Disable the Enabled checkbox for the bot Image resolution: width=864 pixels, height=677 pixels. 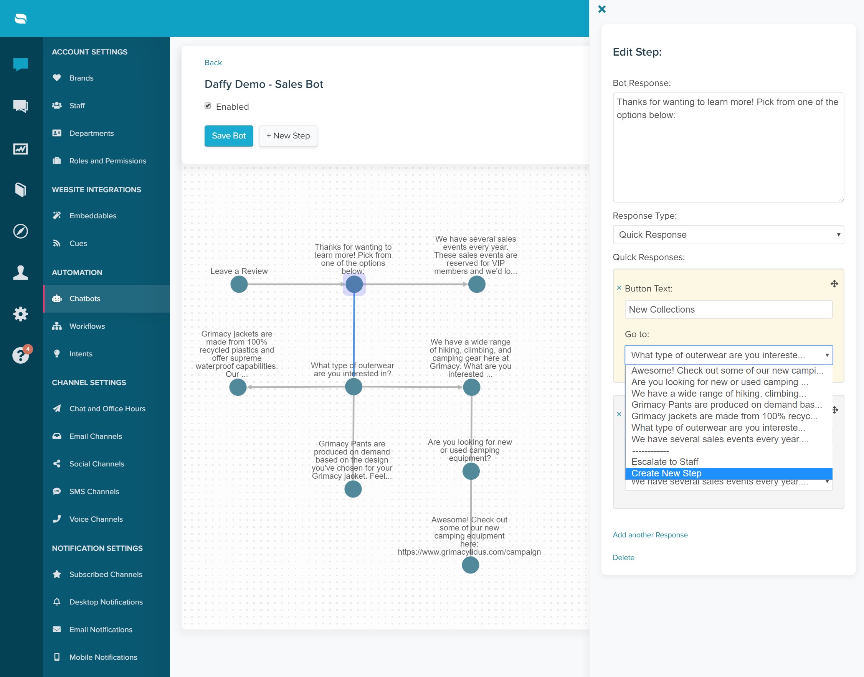[208, 105]
